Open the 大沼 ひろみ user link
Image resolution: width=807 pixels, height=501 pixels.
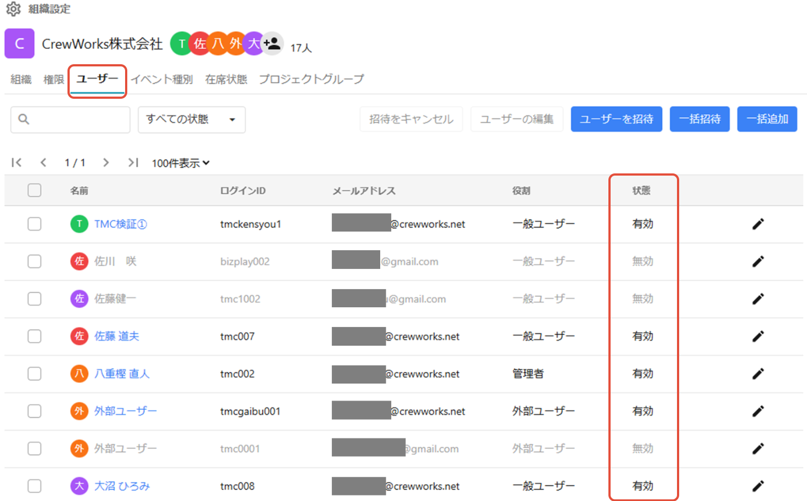click(122, 486)
